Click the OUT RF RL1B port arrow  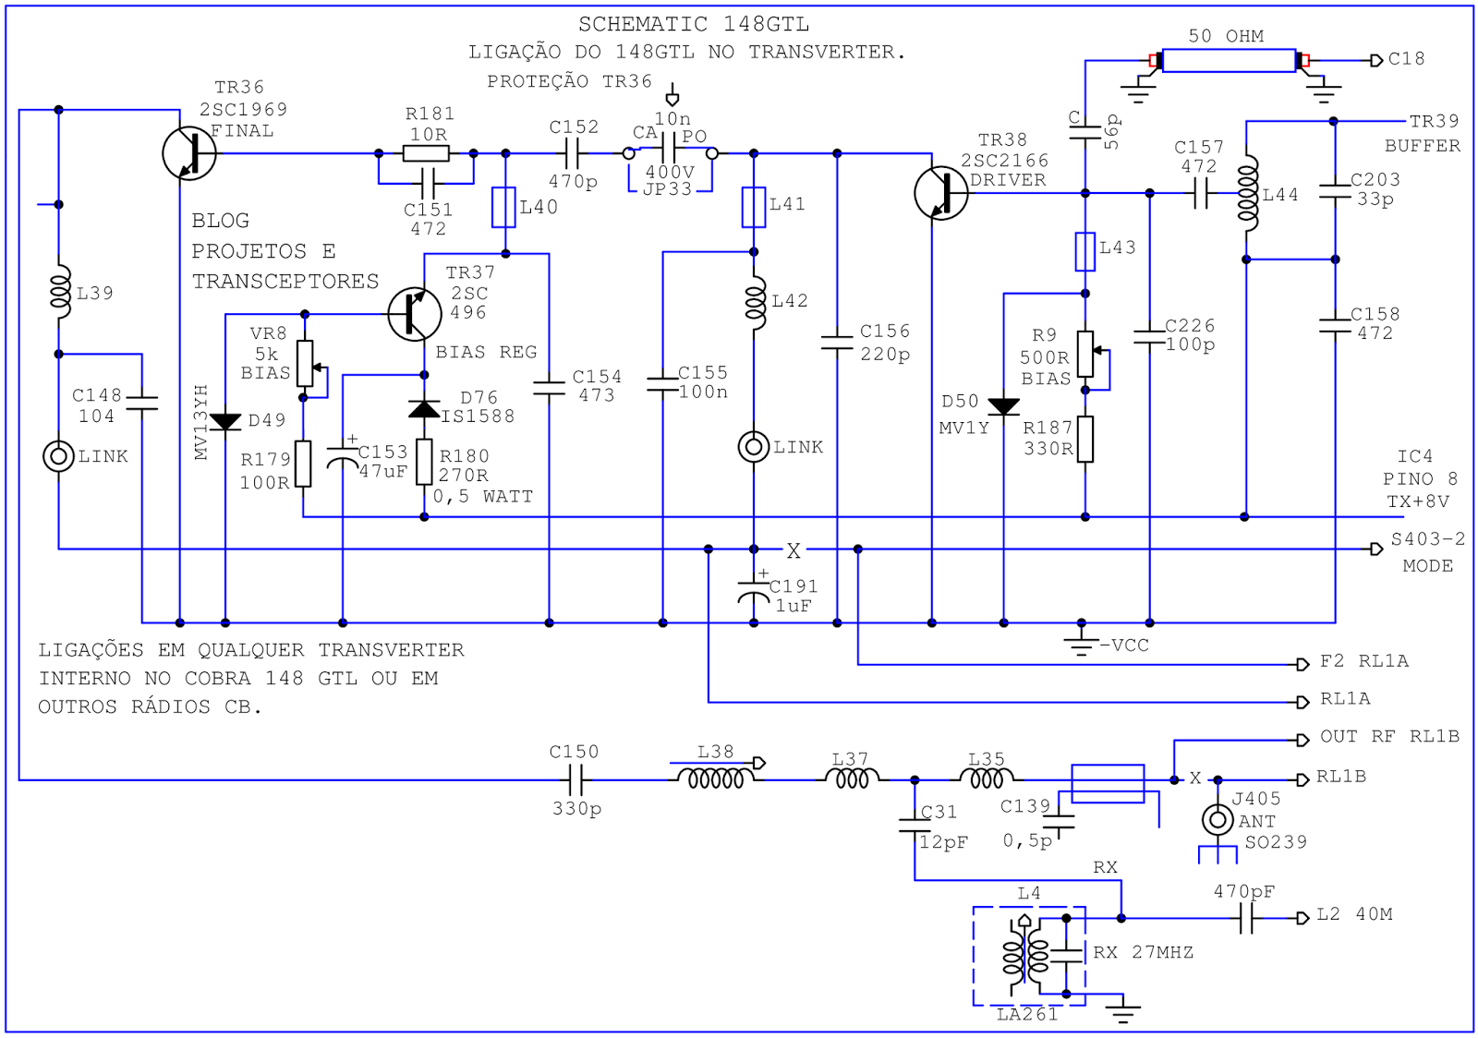[1302, 740]
